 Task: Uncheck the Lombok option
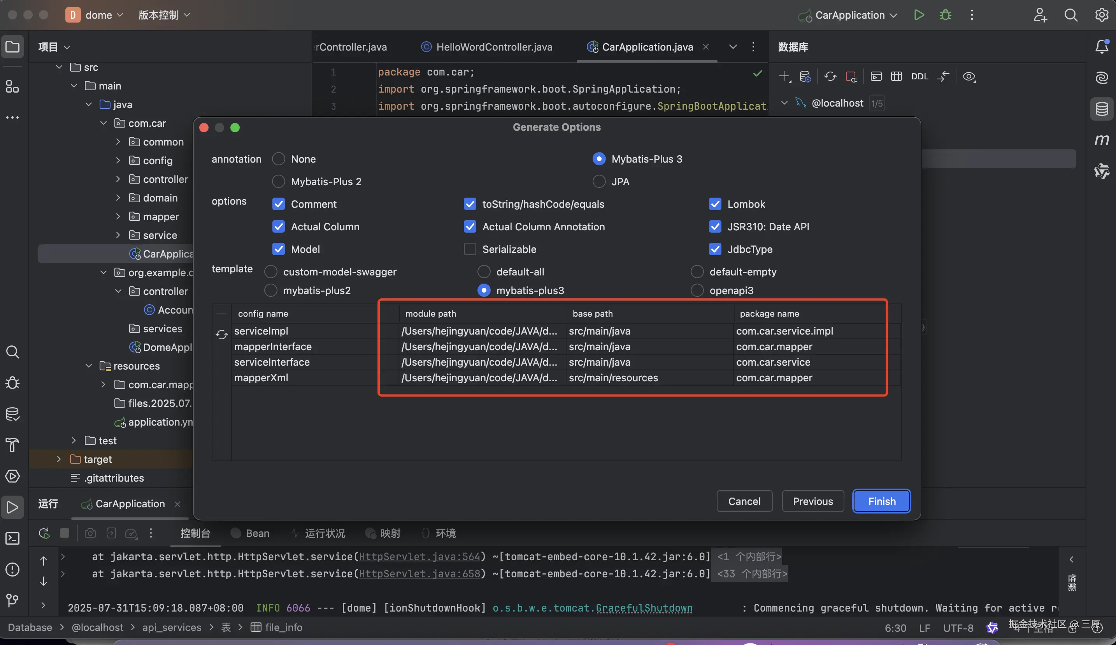715,204
